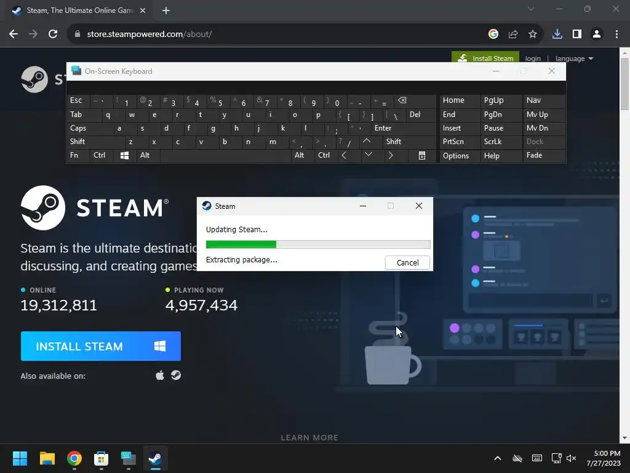Screen dimensions: 630x473
Task: Click Steam icon in taskbar
Action: click(156, 458)
